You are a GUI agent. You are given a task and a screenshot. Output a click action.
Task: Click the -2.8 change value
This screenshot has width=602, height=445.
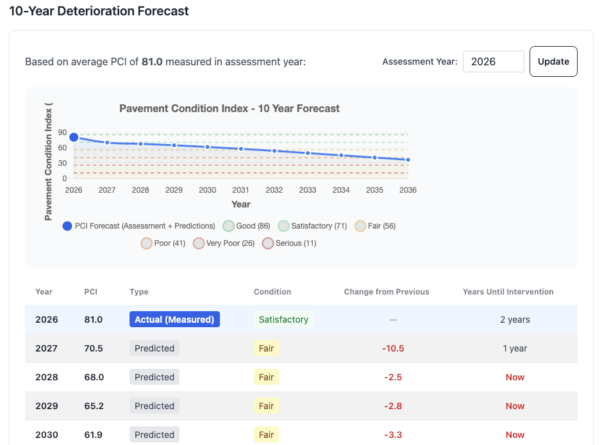393,405
